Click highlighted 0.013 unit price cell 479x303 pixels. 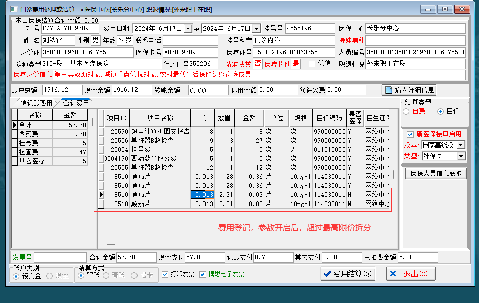[x=202, y=195]
